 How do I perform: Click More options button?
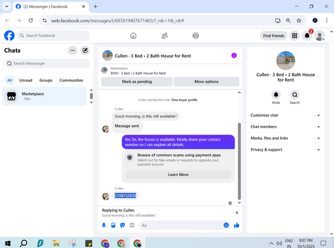[206, 81]
